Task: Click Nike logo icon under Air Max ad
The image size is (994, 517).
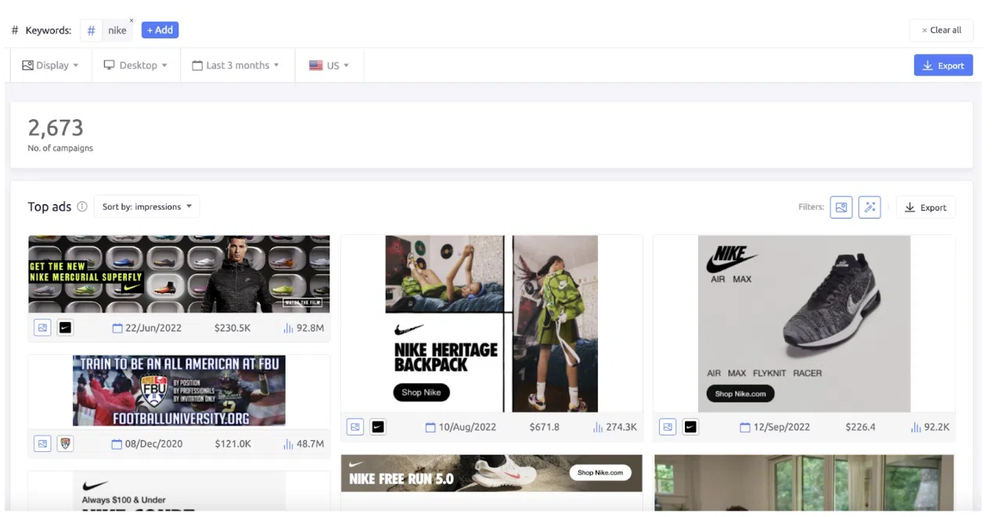Action: tap(690, 427)
